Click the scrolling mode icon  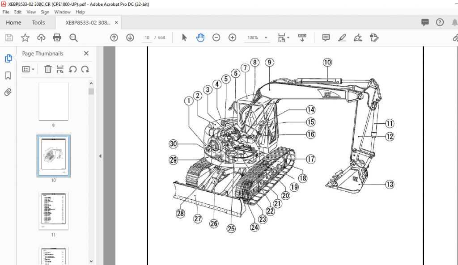tap(302, 38)
